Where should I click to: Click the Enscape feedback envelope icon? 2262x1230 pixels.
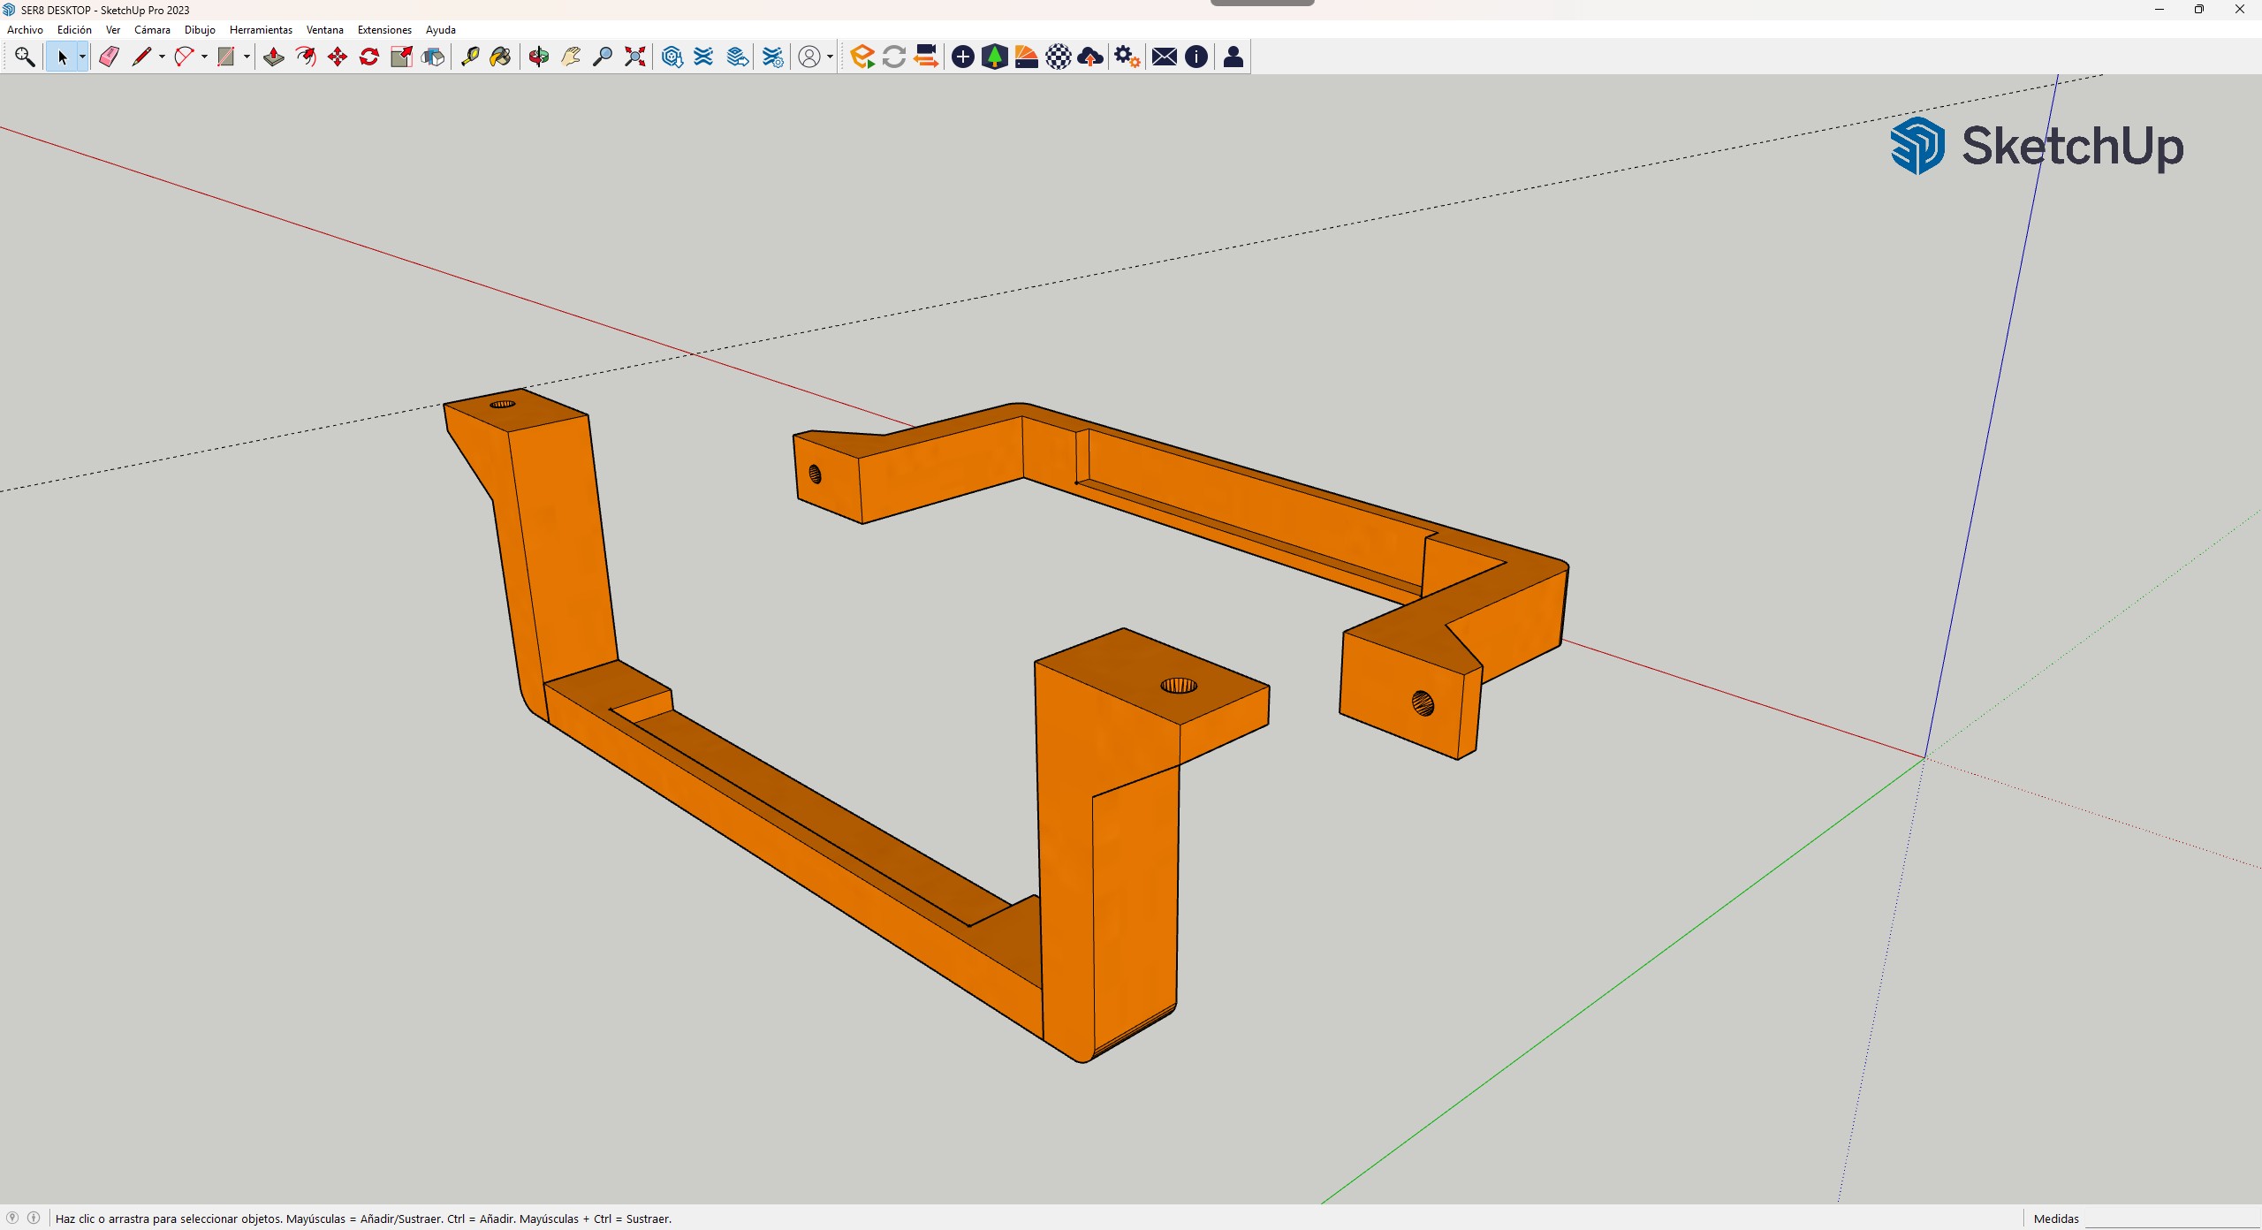pyautogui.click(x=1165, y=57)
